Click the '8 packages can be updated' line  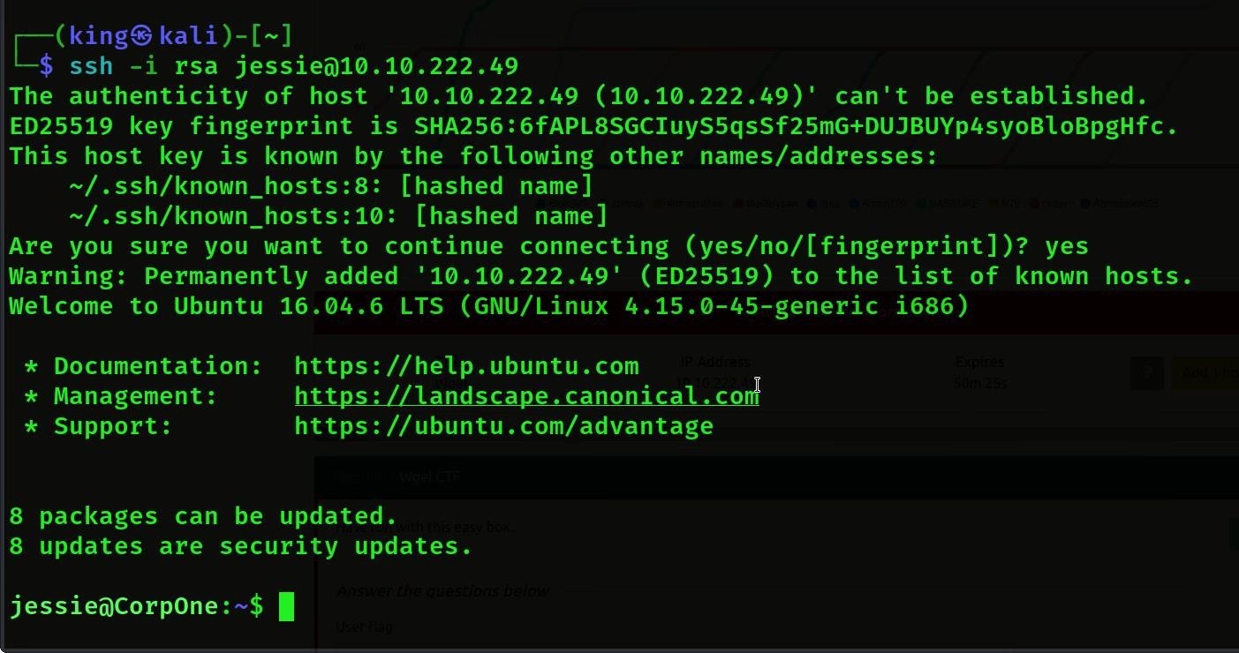click(x=203, y=516)
